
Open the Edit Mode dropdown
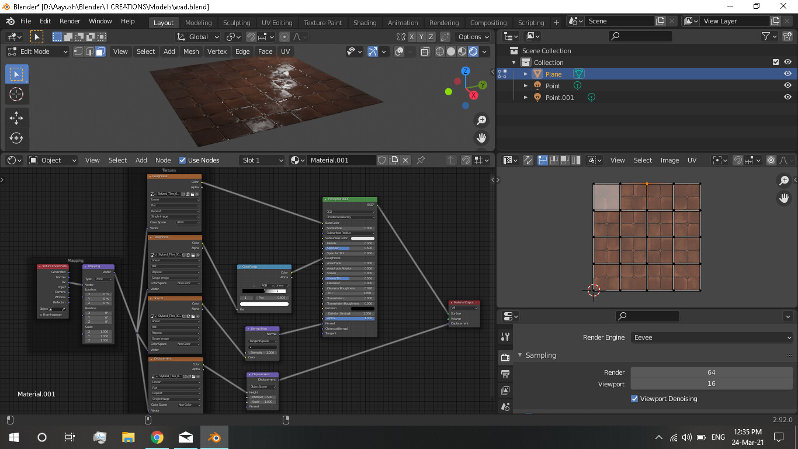pos(38,51)
